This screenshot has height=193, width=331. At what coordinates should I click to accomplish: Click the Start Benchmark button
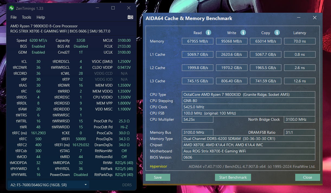[233, 177]
